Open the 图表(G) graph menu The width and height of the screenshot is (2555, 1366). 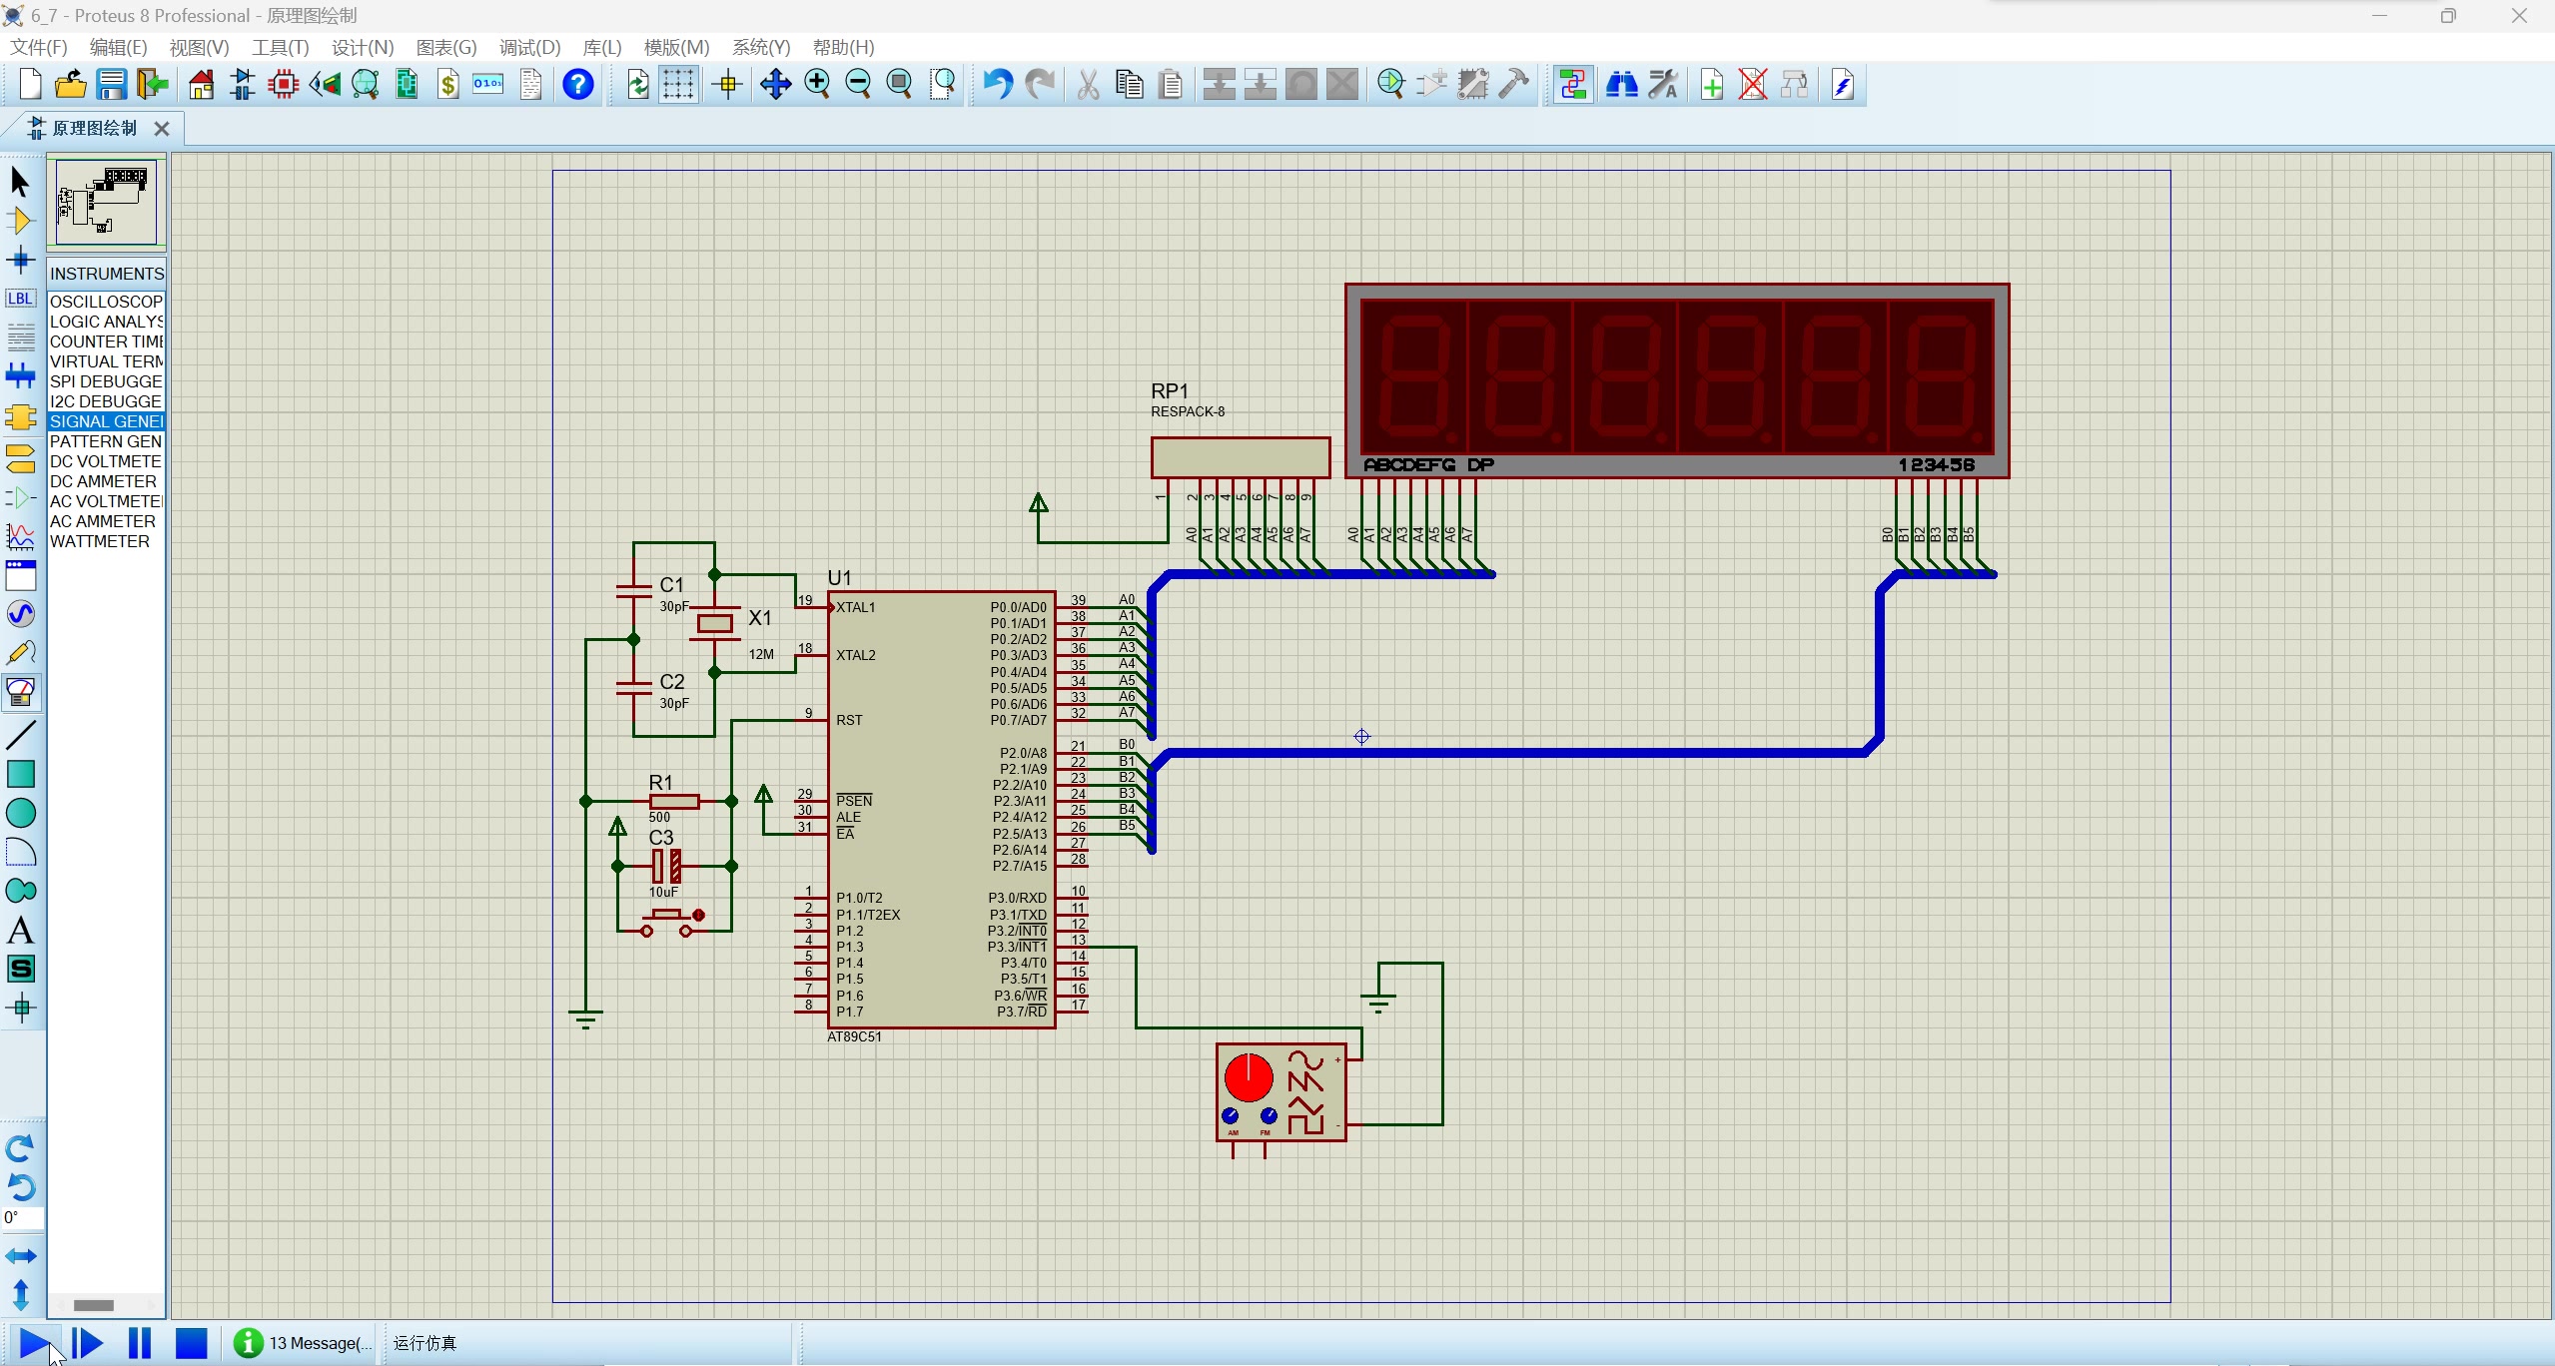[446, 47]
